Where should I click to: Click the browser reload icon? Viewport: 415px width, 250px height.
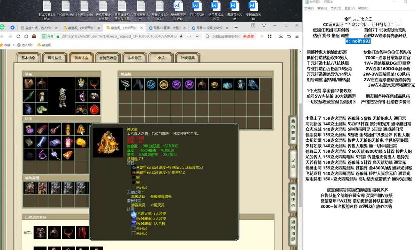click(18, 36)
